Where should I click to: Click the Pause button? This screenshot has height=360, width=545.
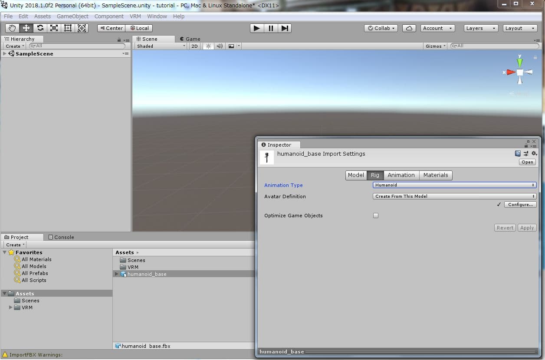pyautogui.click(x=271, y=28)
